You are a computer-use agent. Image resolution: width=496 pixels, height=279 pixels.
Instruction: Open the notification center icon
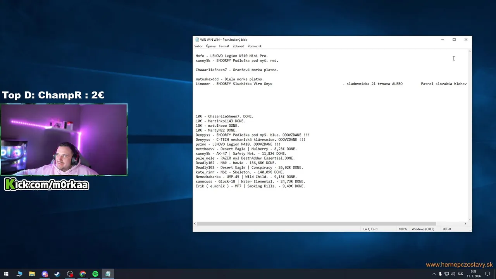tap(487, 274)
